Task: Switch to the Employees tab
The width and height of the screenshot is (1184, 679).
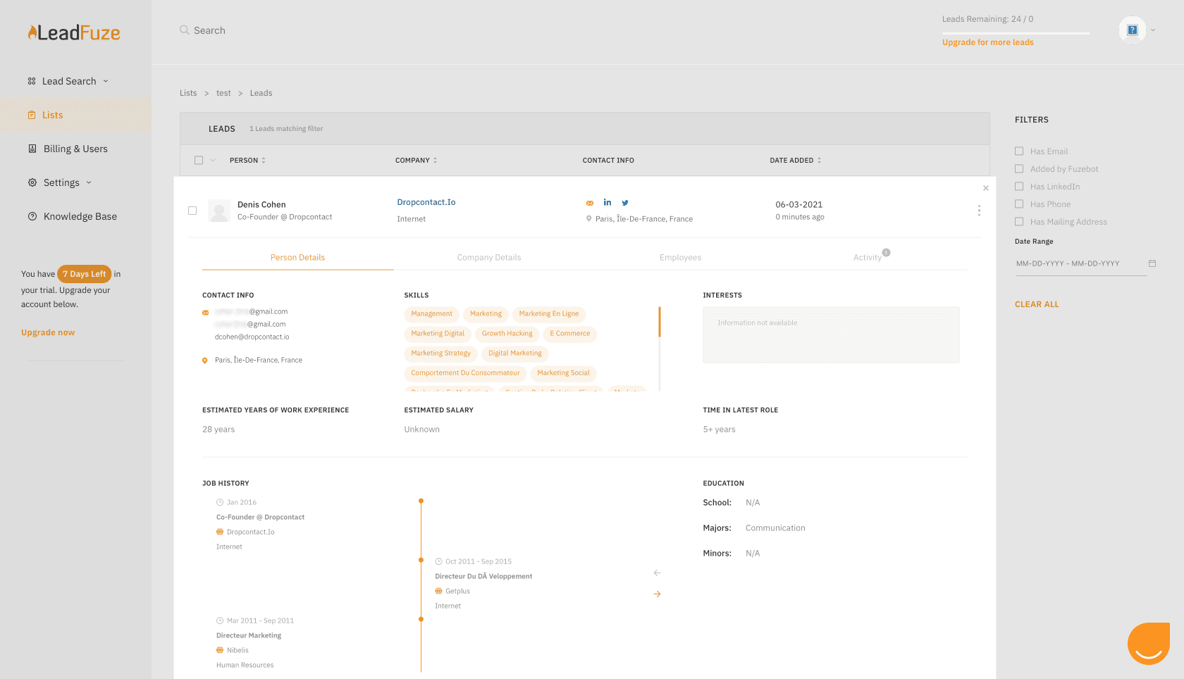Action: (x=681, y=258)
